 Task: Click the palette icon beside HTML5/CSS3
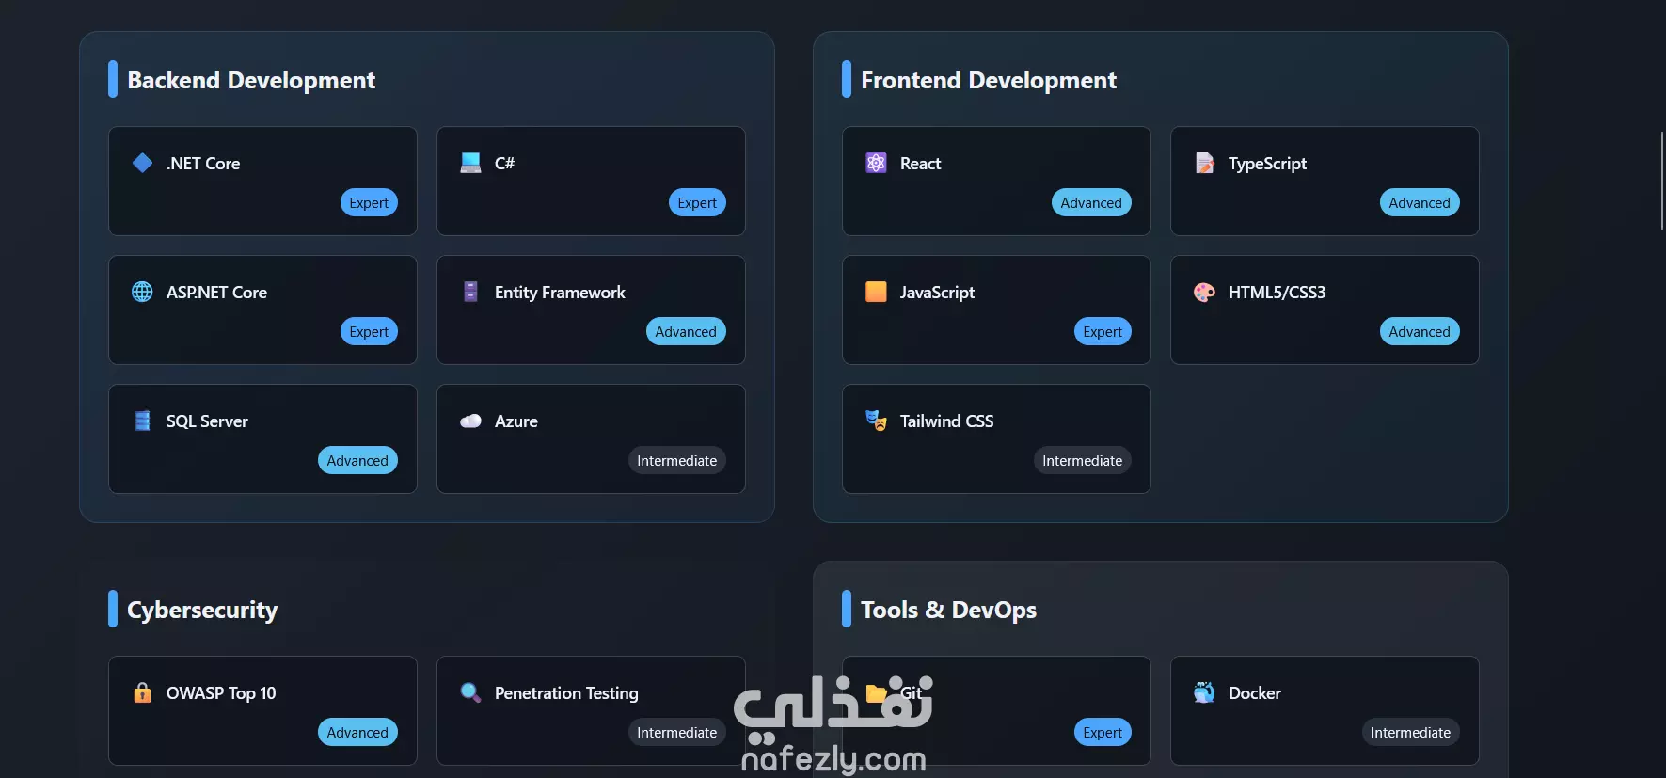tap(1204, 292)
